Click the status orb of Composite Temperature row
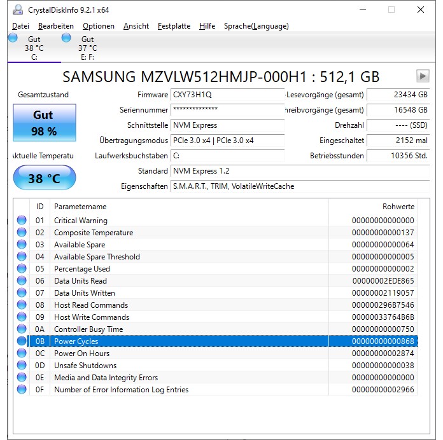The image size is (443, 440). 22,232
